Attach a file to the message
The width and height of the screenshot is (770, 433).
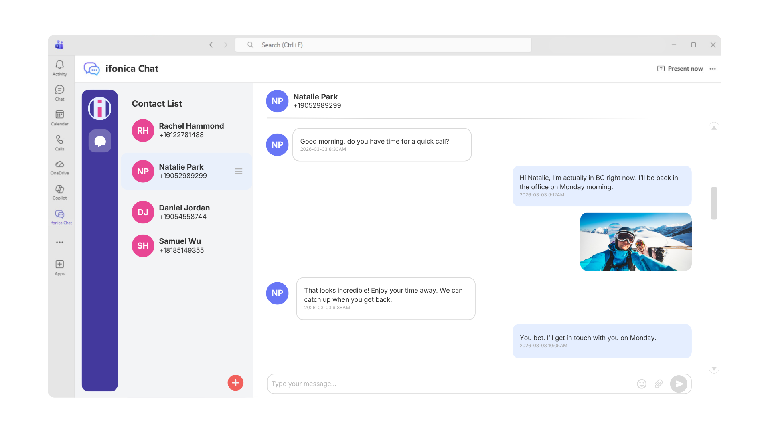659,384
